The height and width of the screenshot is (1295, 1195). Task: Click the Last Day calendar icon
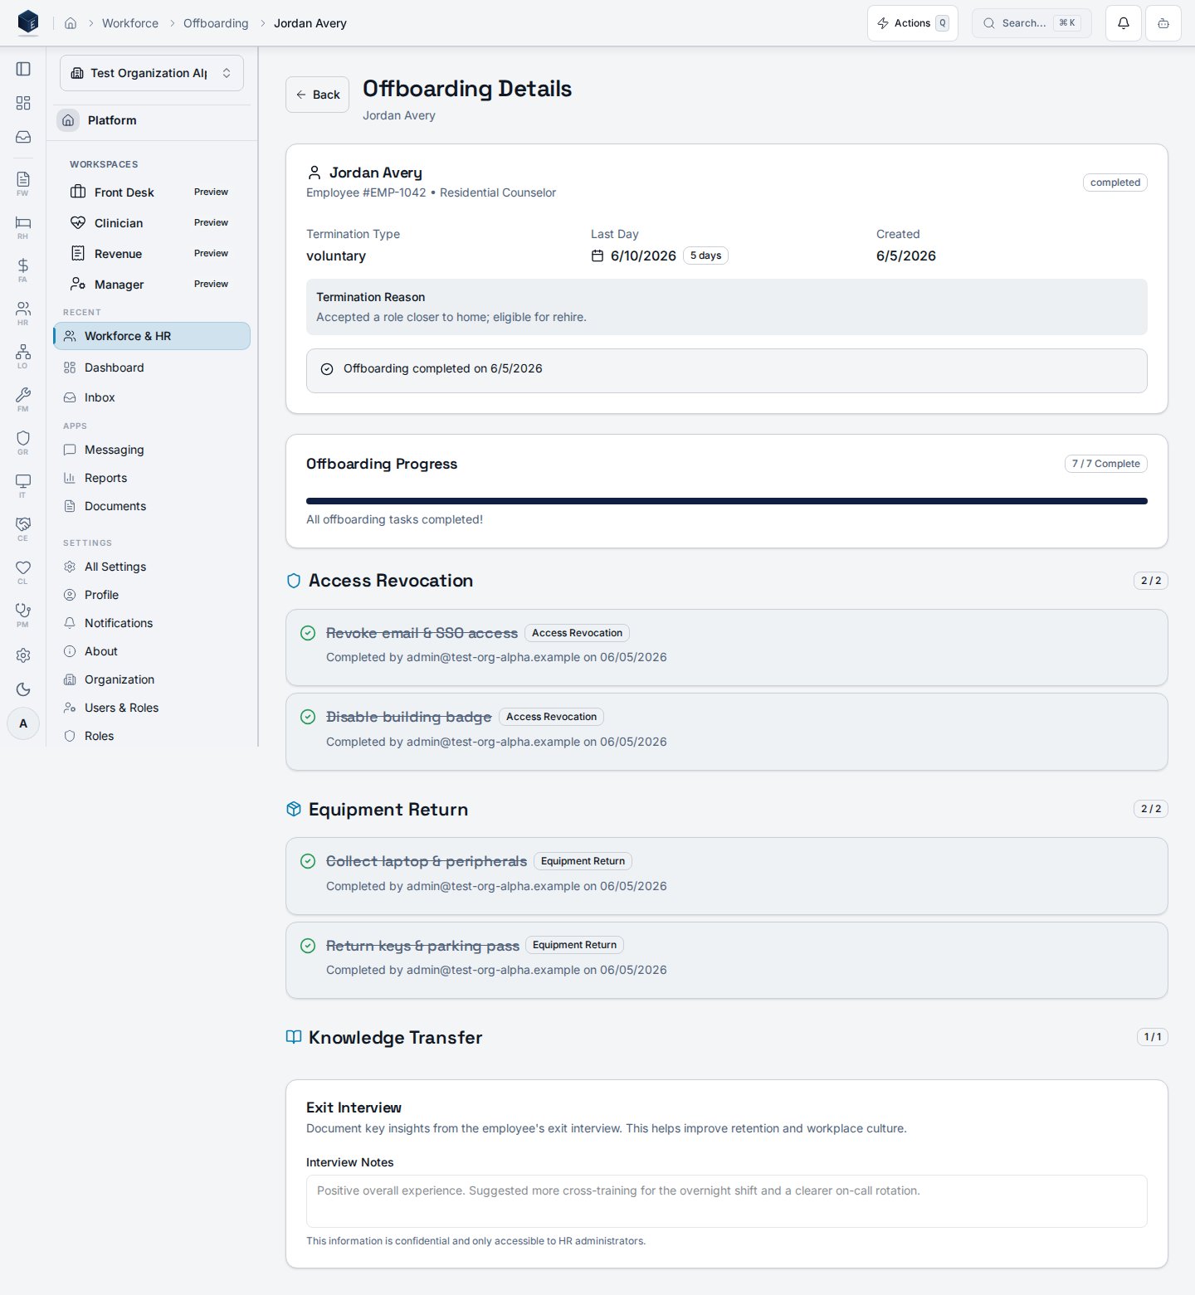[597, 256]
